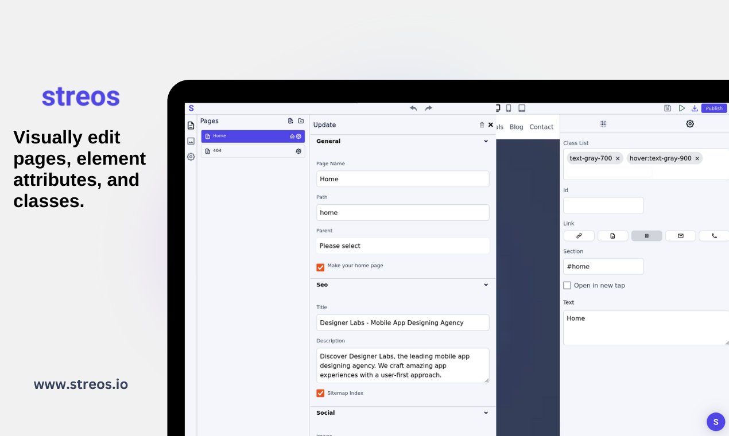Click the Id input field
This screenshot has height=436, width=729.
pos(603,205)
